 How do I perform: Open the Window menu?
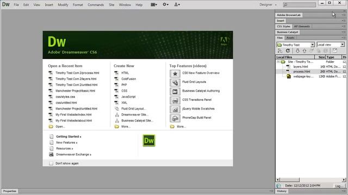[x=125, y=5]
